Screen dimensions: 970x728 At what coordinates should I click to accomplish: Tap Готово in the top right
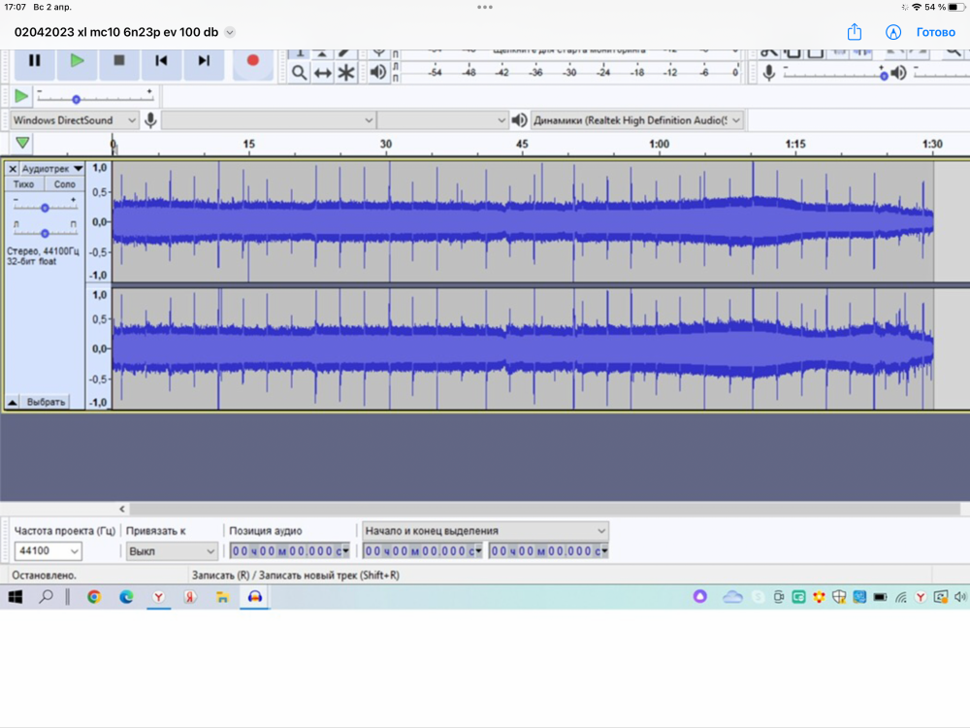[x=935, y=32]
